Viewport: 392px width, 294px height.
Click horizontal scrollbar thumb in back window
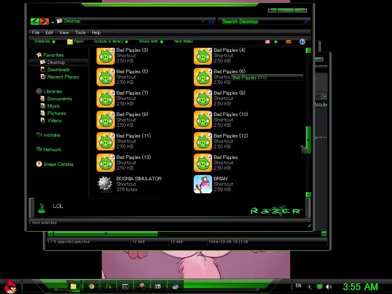(106, 234)
